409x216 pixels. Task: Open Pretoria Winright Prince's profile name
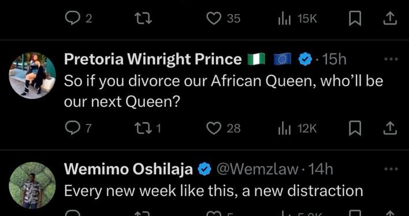pyautogui.click(x=153, y=59)
